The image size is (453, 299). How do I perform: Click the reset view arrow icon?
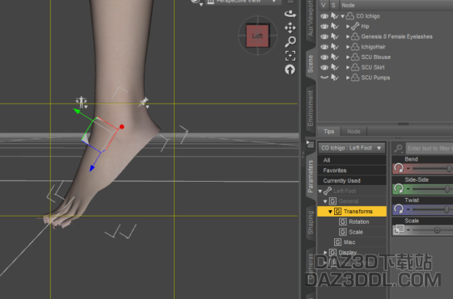pyautogui.click(x=290, y=69)
